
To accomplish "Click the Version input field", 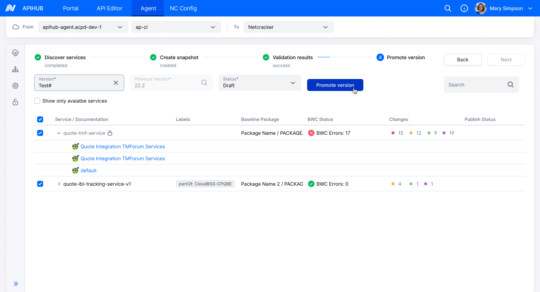I will tap(79, 83).
